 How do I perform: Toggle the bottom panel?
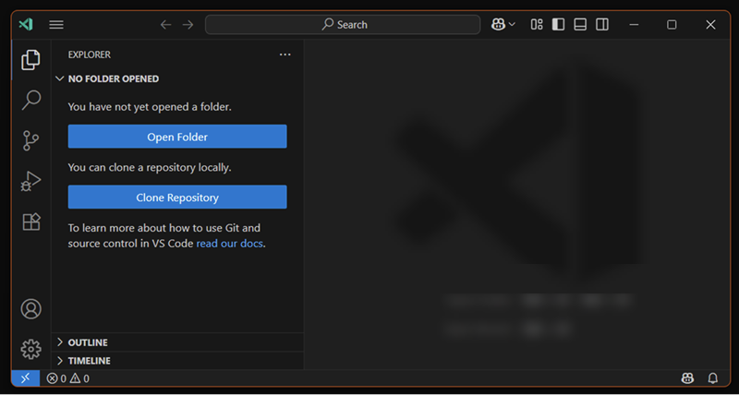(580, 25)
